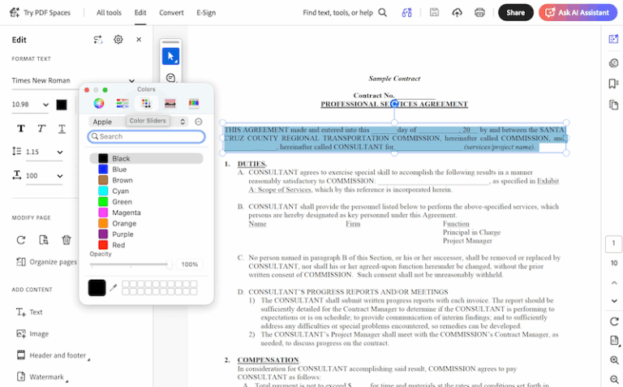Click the current black color well
Screen dimensions: 623x387
coord(97,288)
